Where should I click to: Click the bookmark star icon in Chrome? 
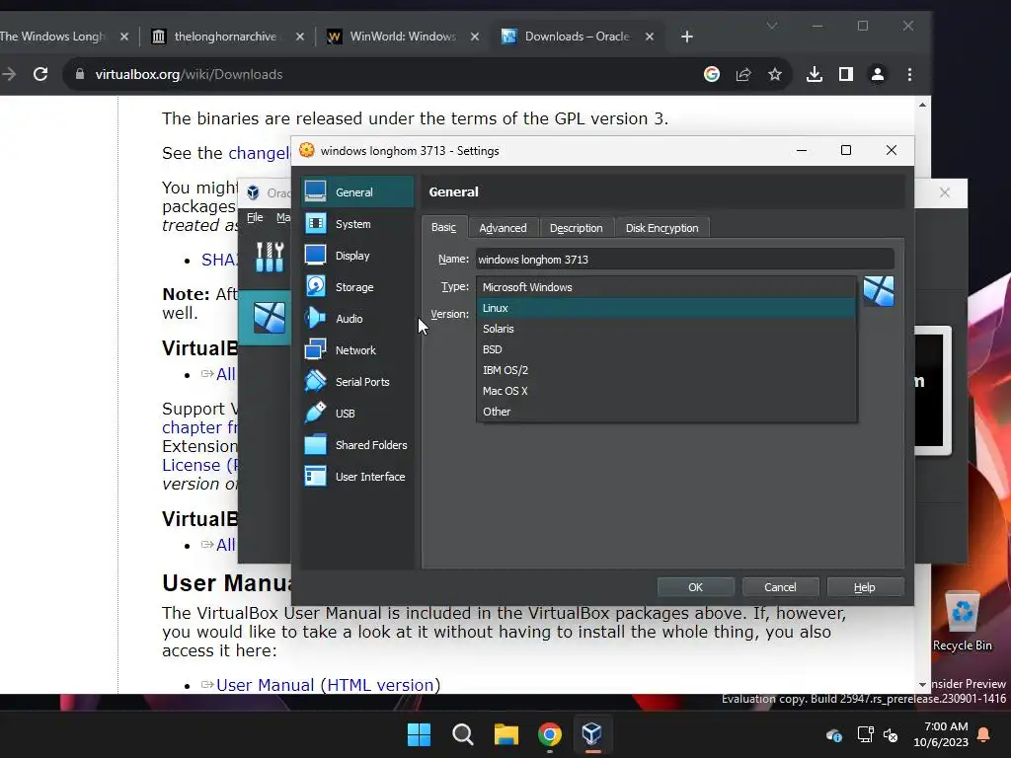point(775,74)
